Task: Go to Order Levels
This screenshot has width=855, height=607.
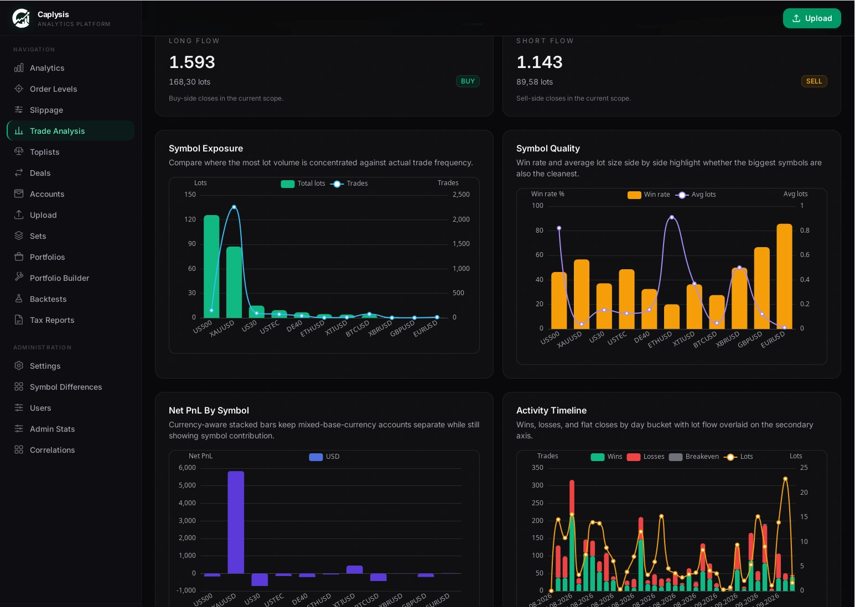Action: (70, 89)
